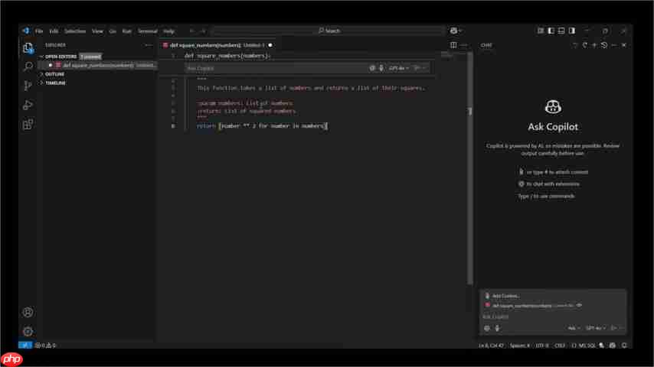The image size is (654, 367).
Task: Select the def square_numbers editor tab
Action: click(x=217, y=45)
